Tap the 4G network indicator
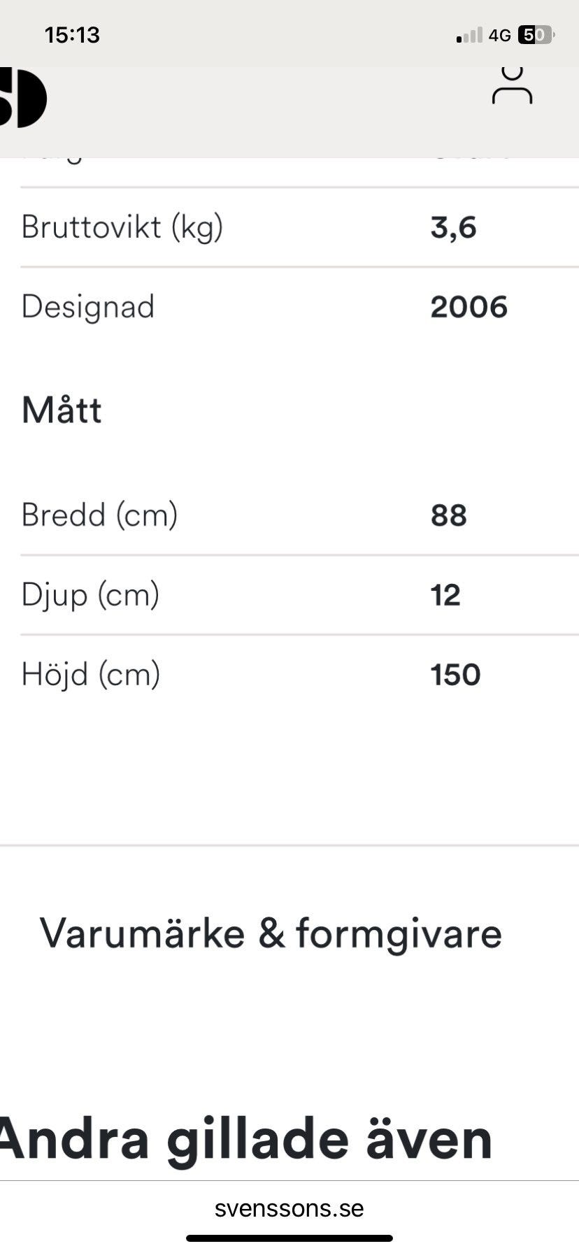 499,35
